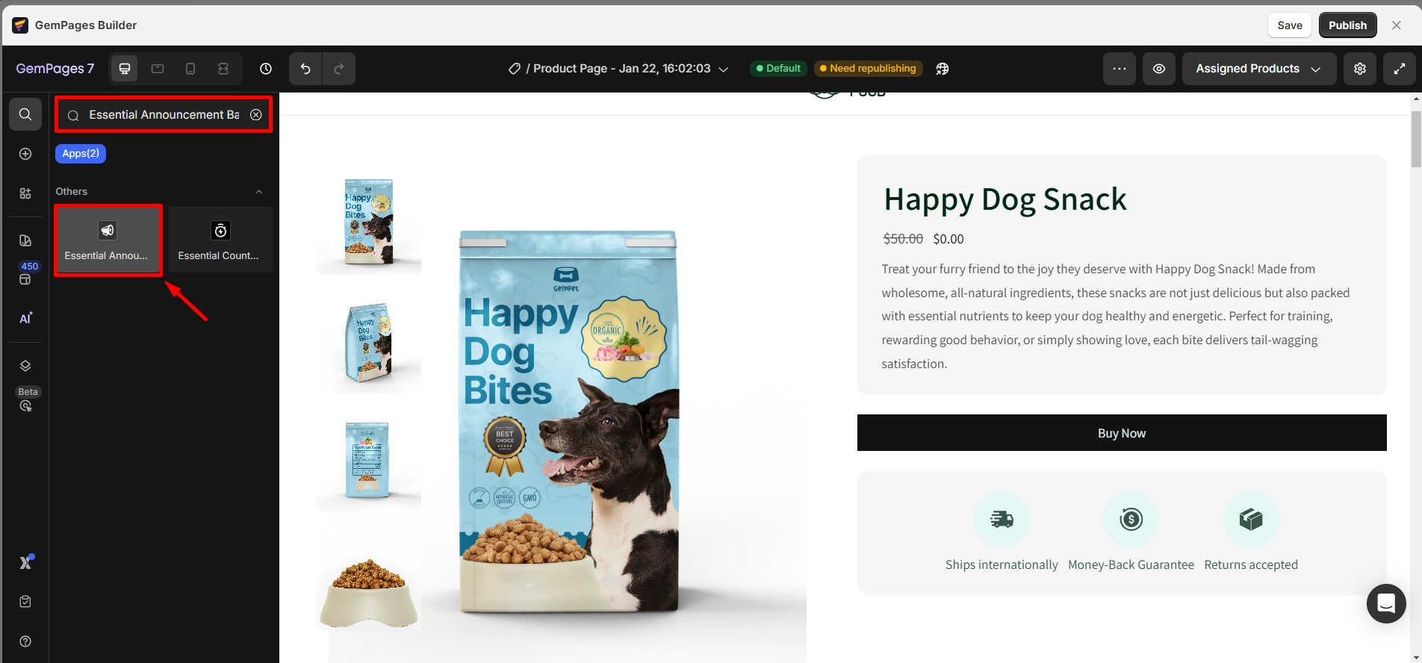
Task: Open version history clock icon
Action: [x=266, y=69]
